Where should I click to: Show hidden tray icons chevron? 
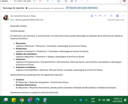(75, 100)
